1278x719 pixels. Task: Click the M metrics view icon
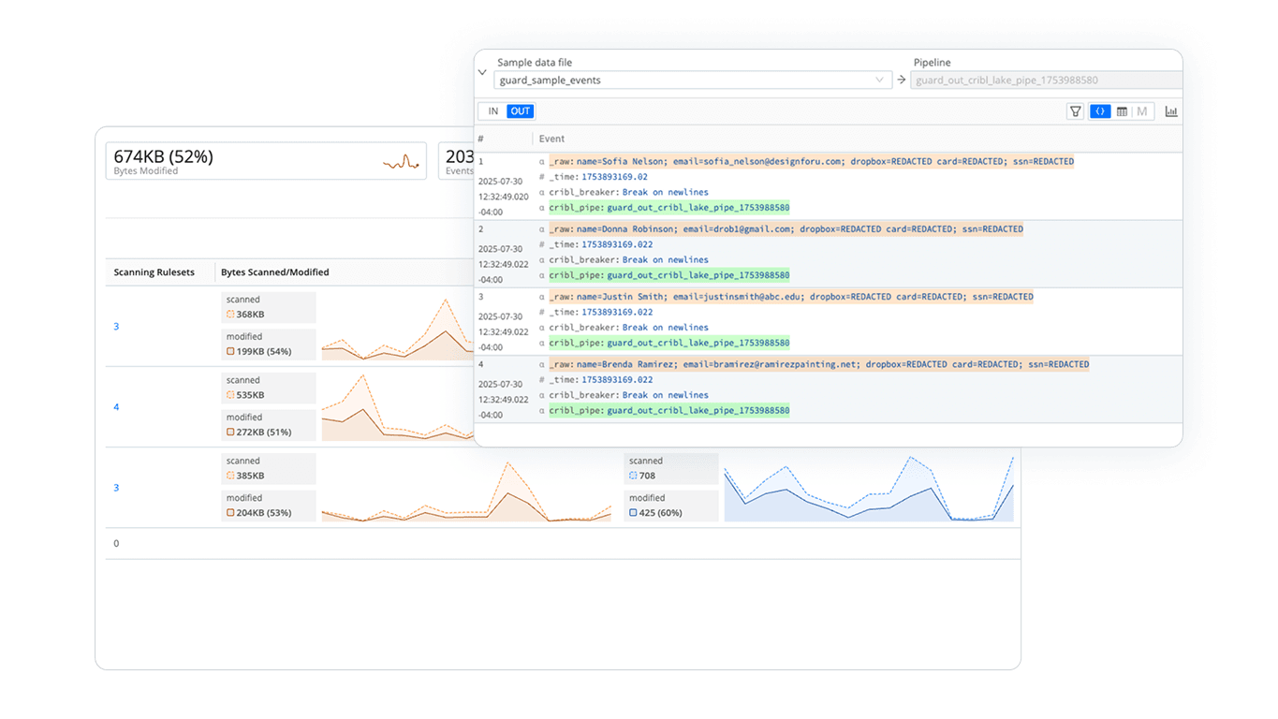point(1141,111)
